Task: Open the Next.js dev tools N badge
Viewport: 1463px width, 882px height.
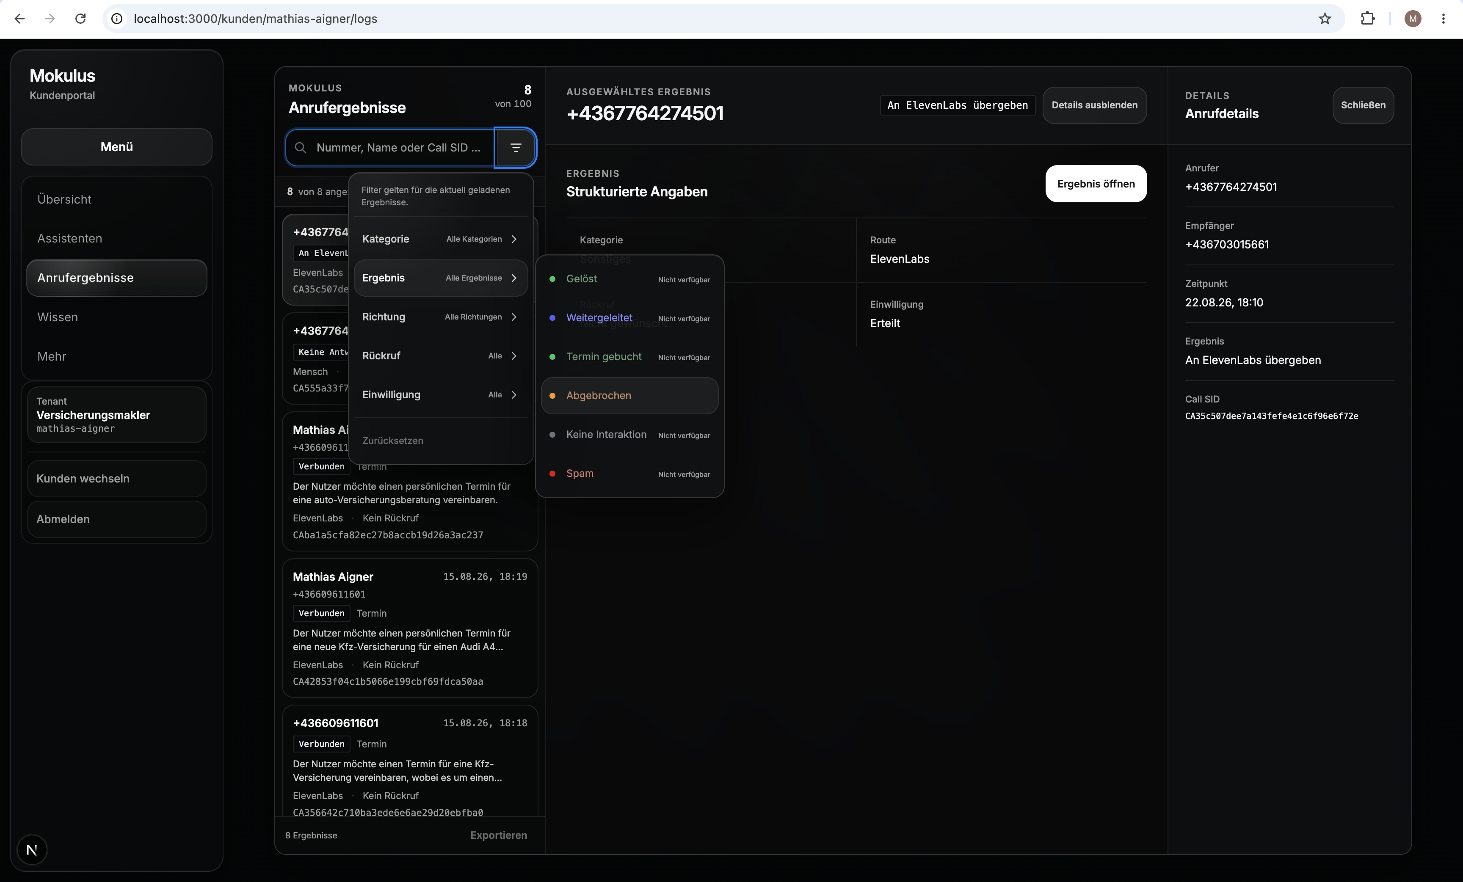Action: 32,850
